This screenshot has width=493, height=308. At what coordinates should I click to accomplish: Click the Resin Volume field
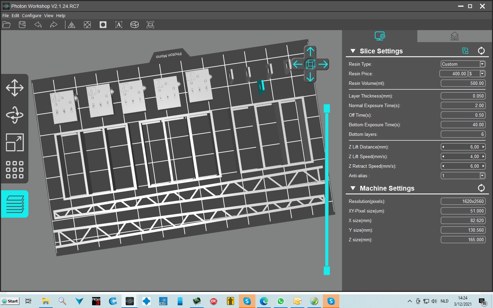(463, 83)
